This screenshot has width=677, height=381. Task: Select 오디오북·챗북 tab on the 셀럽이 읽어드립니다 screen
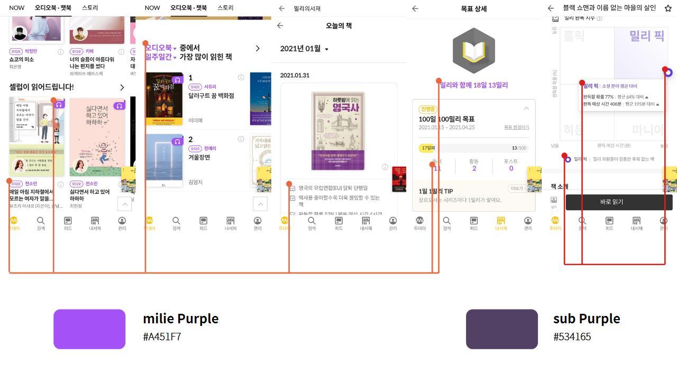[x=53, y=8]
